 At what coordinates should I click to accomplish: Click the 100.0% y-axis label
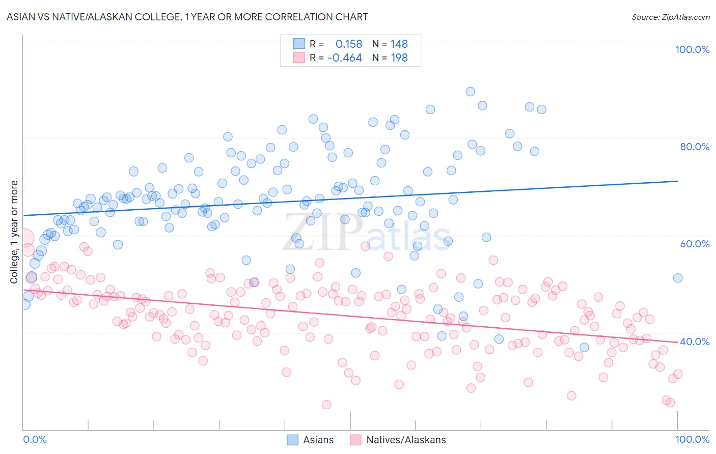pyautogui.click(x=692, y=49)
